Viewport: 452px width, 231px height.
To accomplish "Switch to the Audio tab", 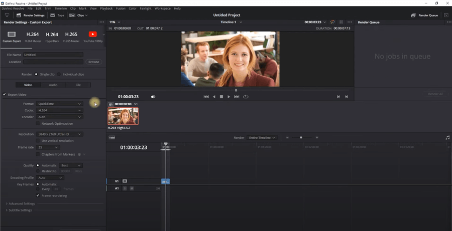I will pyautogui.click(x=53, y=85).
